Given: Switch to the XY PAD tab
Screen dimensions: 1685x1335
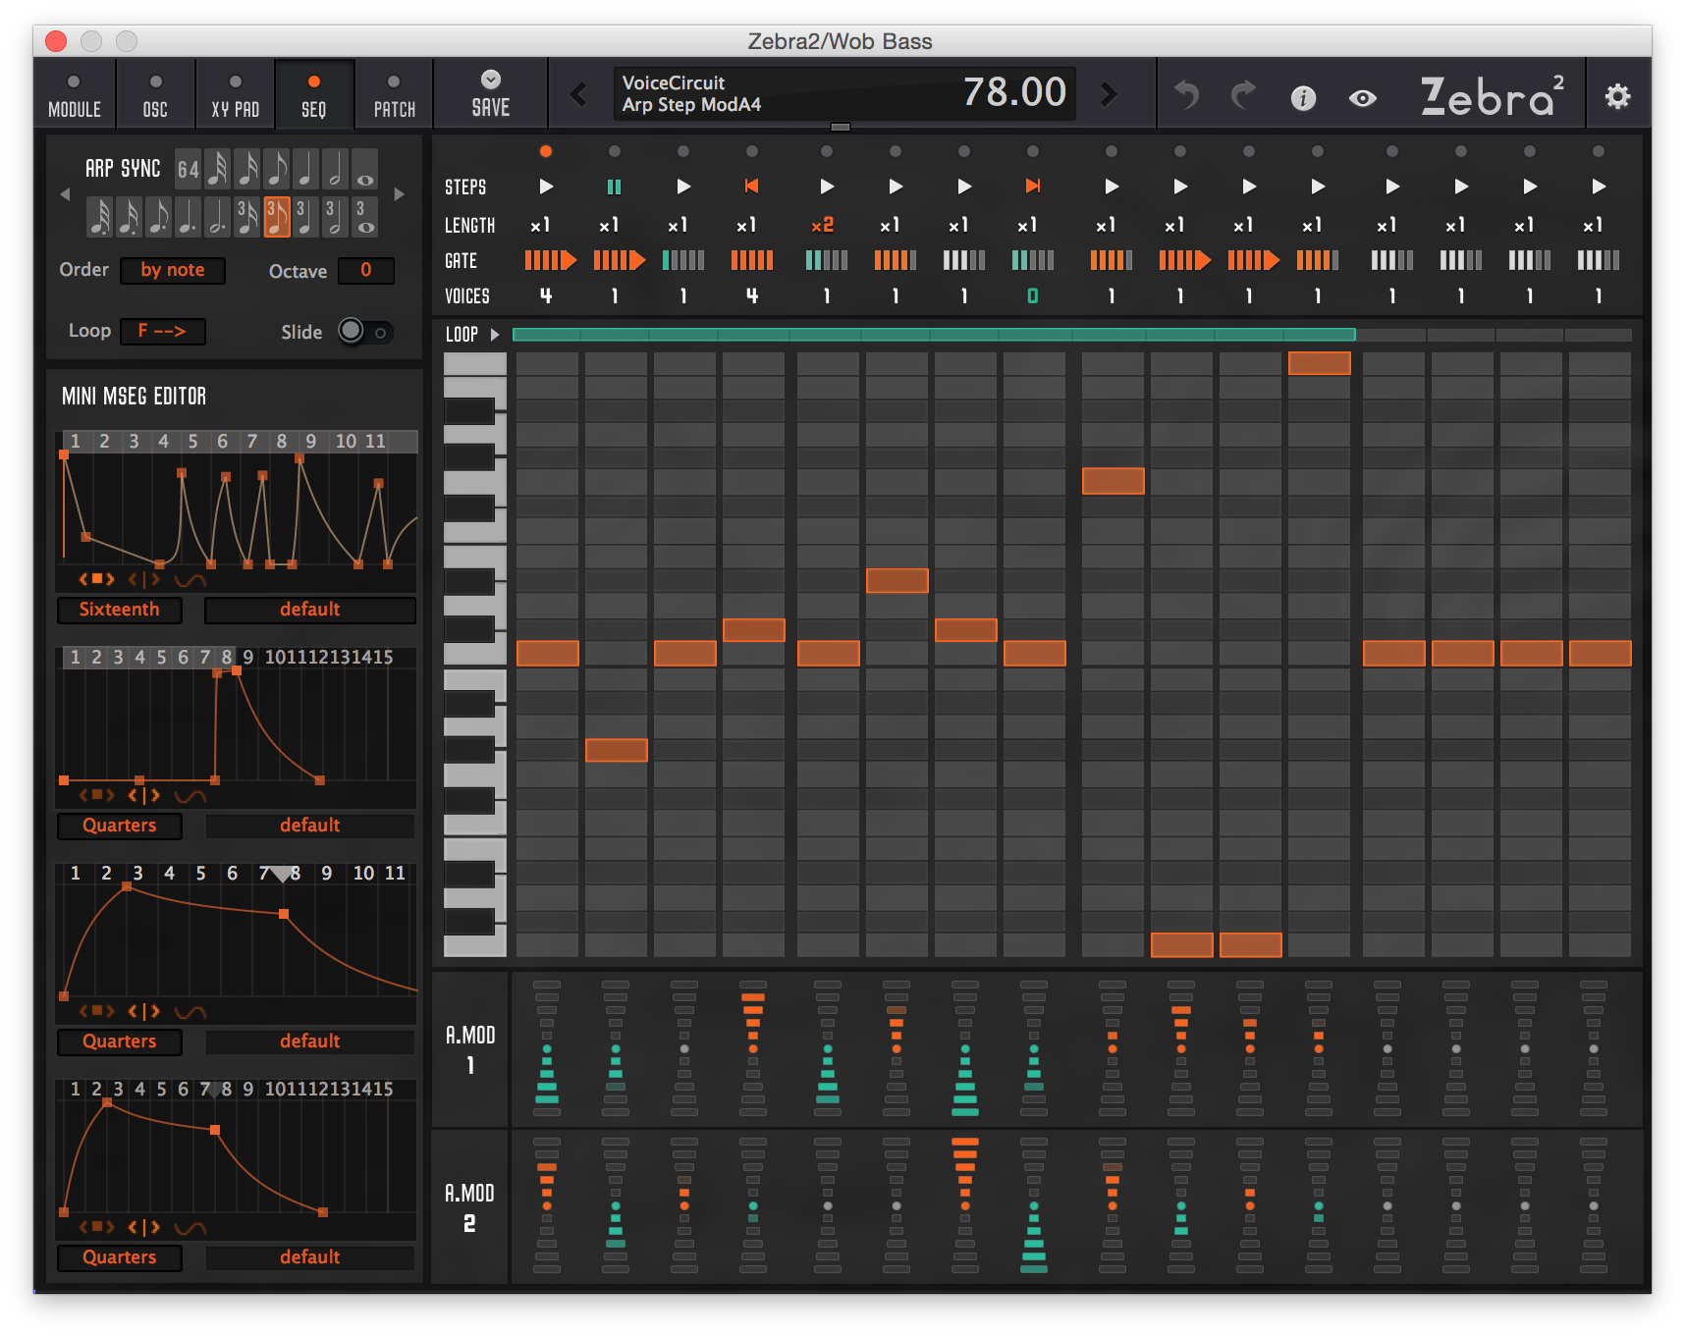Looking at the screenshot, I should [236, 95].
